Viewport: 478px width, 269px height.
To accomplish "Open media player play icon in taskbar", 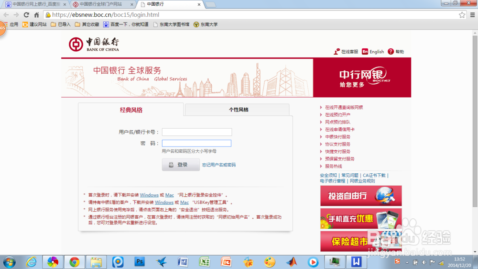I will (x=313, y=262).
